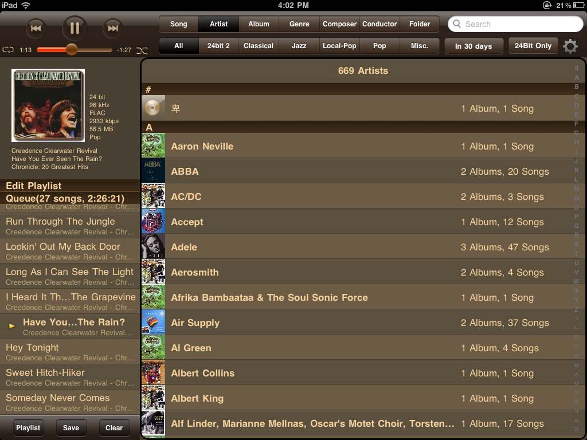
Task: Clear the queue
Action: coord(114,427)
